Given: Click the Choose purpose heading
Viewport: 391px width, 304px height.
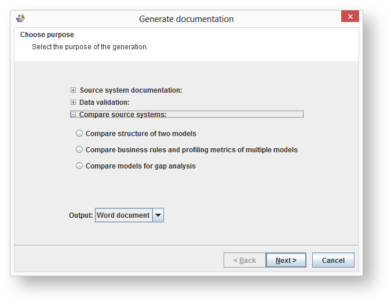Looking at the screenshot, I should 47,35.
